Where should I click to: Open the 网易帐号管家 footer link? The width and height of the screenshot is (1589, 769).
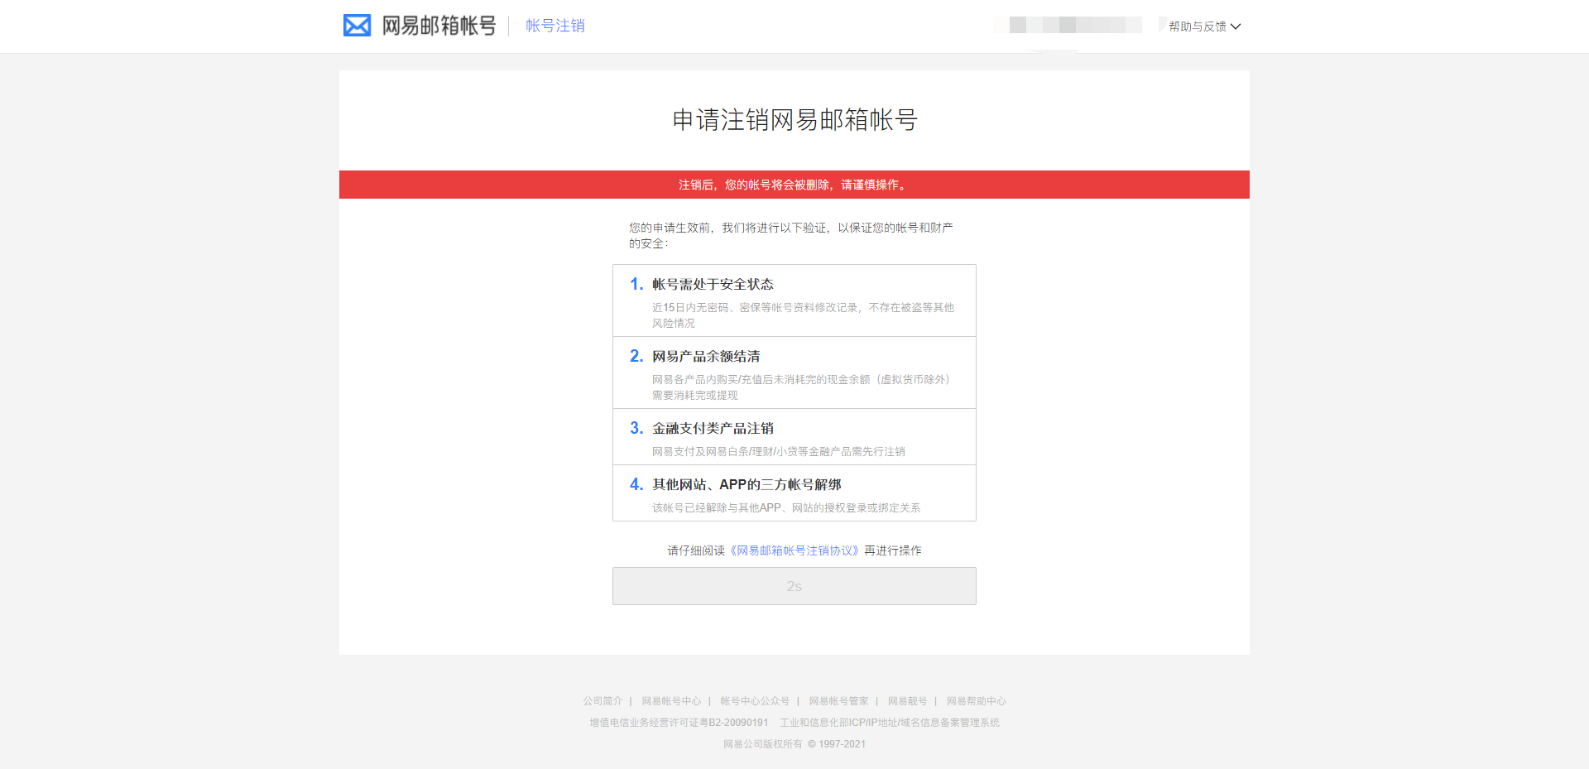(838, 701)
